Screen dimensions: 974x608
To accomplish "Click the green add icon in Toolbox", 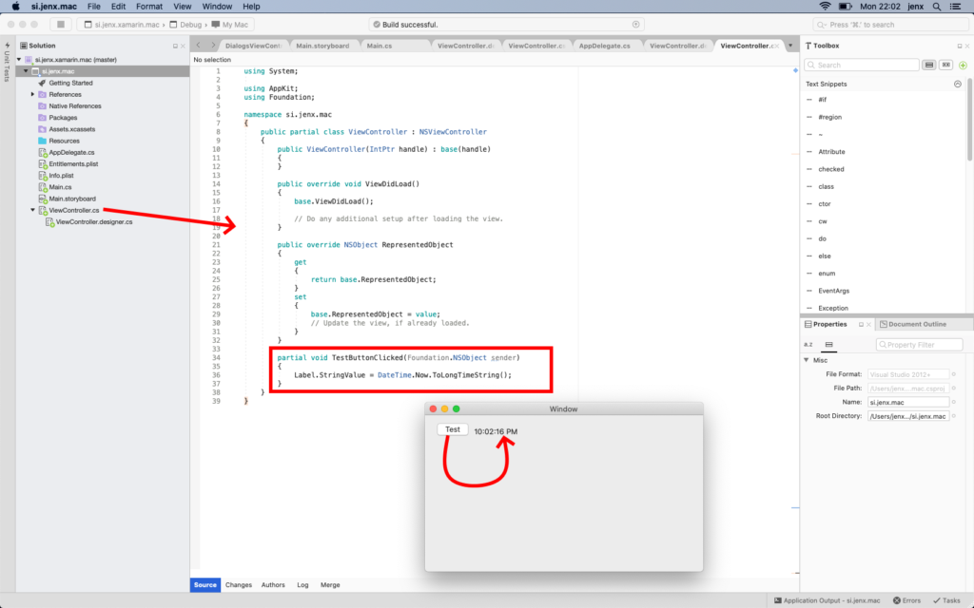I will pos(963,65).
